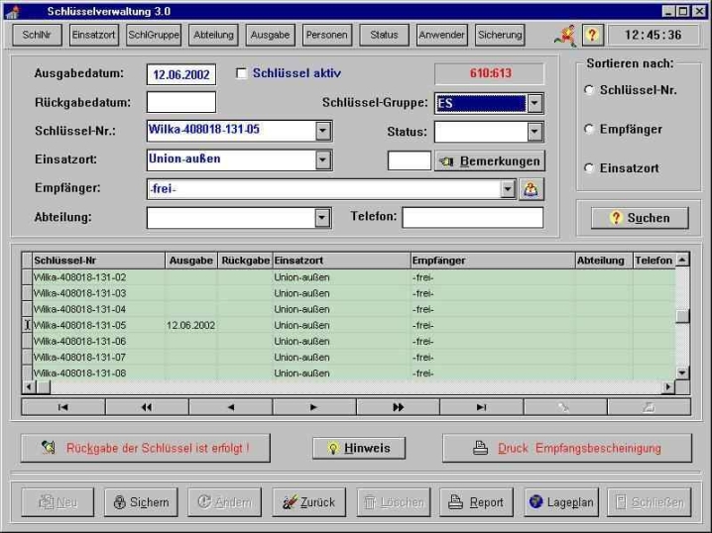The image size is (712, 533).
Task: Expand the Schlüssel-Gruppe dropdown
Action: 534,103
